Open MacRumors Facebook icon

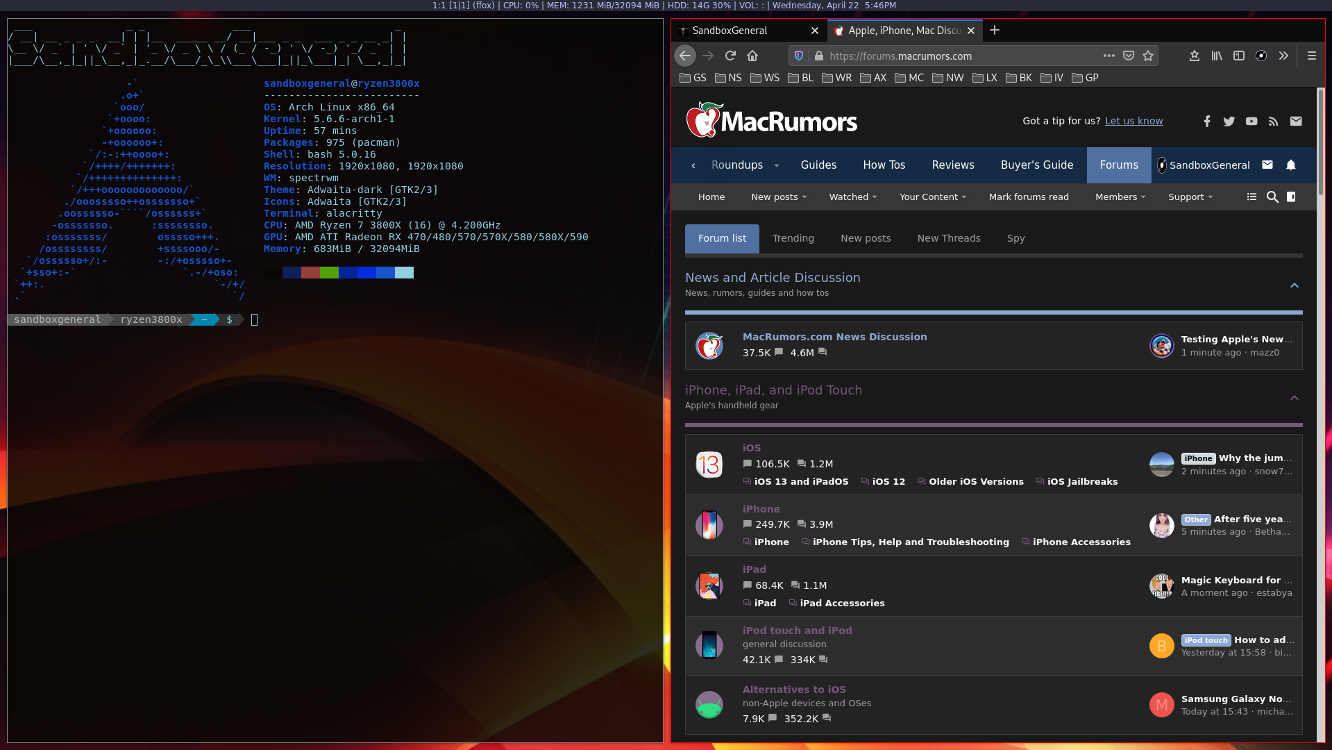tap(1207, 121)
